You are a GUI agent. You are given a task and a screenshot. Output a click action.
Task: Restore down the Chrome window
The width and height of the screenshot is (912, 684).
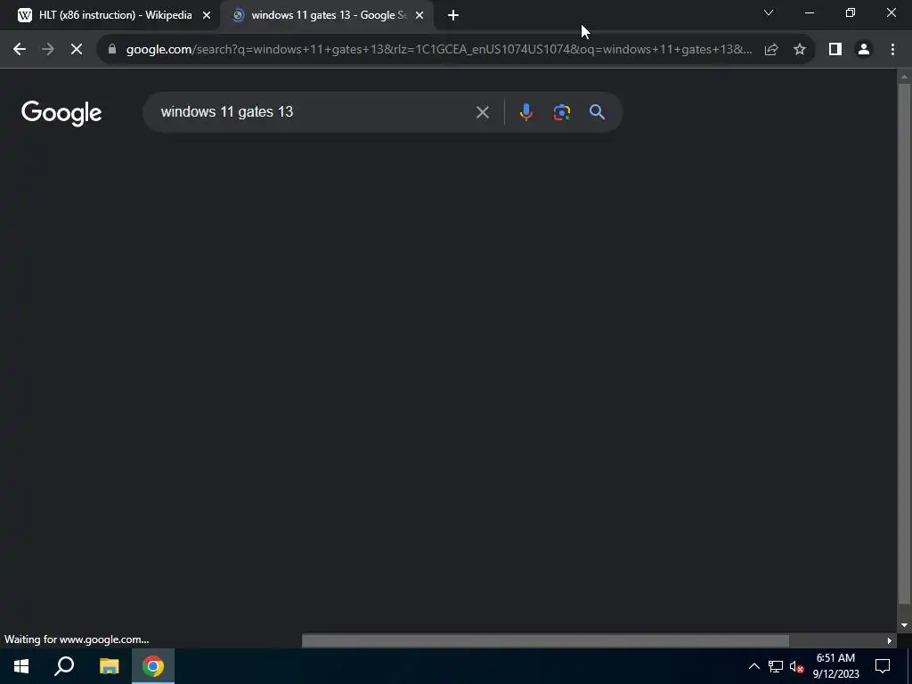(851, 12)
